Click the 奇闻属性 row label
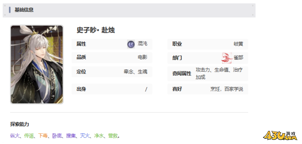The width and height of the screenshot is (302, 144). coord(182,74)
